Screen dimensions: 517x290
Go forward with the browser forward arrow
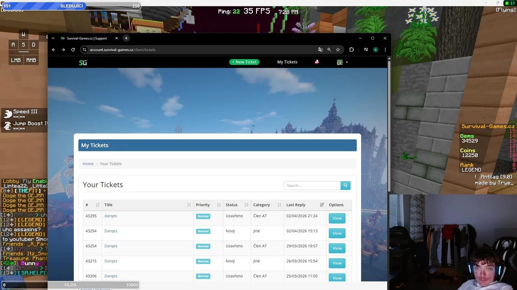[63, 50]
